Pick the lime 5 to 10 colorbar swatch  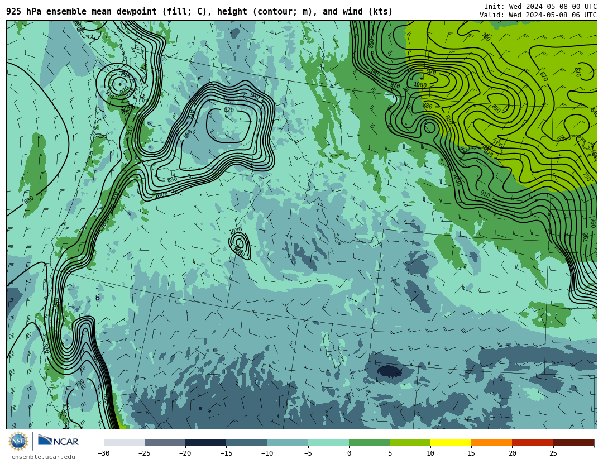[x=410, y=442]
